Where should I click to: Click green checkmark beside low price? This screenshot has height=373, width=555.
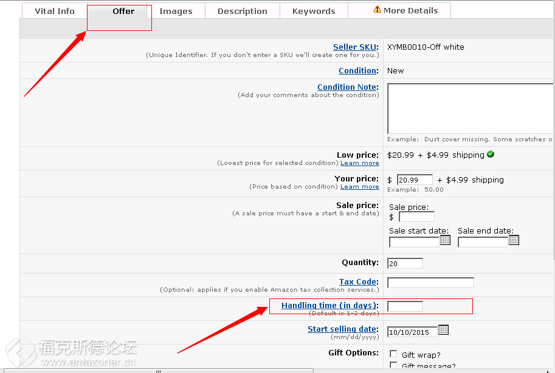[x=491, y=155]
